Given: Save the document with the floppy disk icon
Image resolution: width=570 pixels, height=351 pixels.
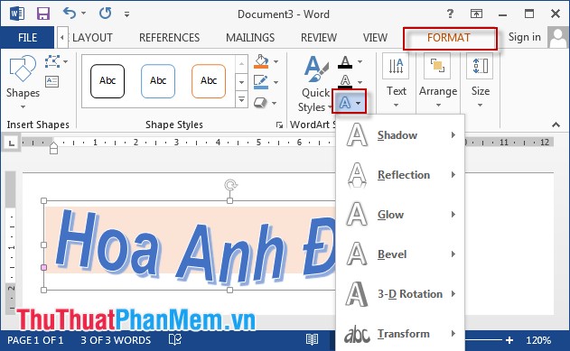Looking at the screenshot, I should [x=43, y=14].
